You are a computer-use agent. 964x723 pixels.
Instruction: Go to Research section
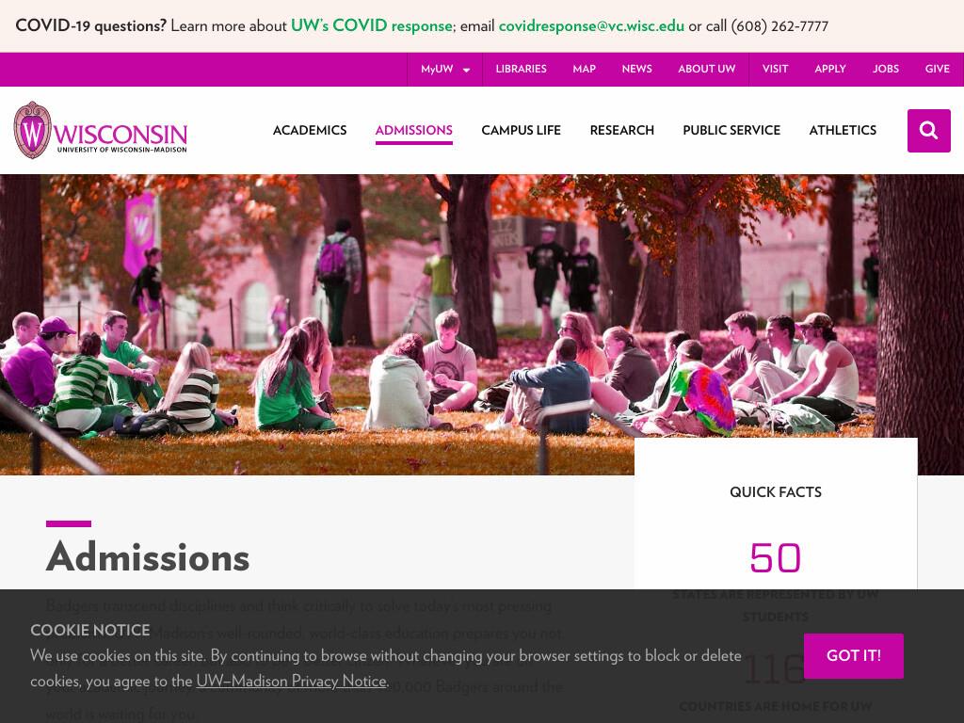[621, 130]
